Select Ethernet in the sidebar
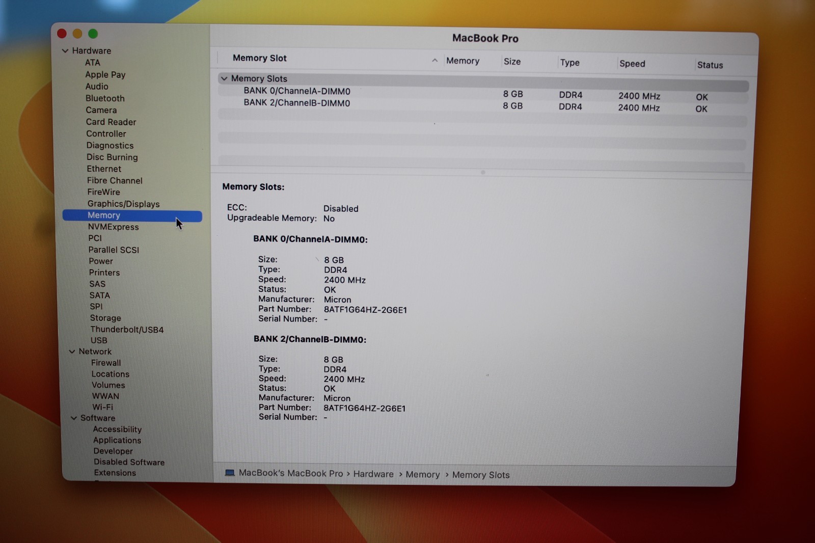The image size is (815, 543). 104,169
